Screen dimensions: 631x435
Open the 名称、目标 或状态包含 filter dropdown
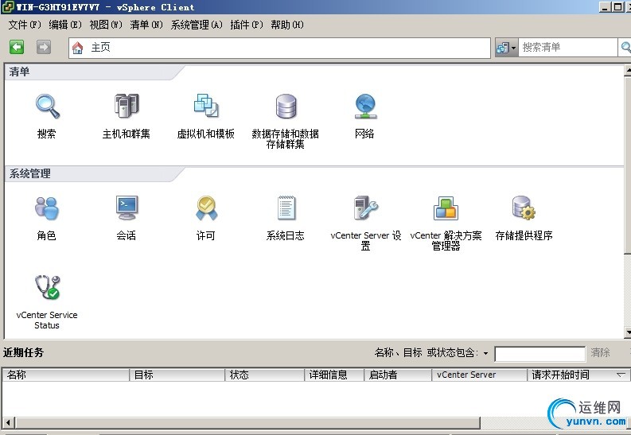click(485, 353)
